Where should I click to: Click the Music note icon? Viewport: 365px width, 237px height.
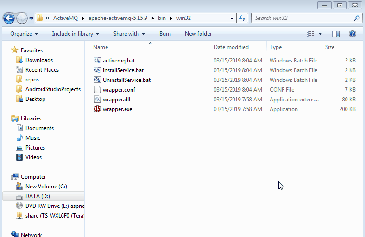[19, 137]
